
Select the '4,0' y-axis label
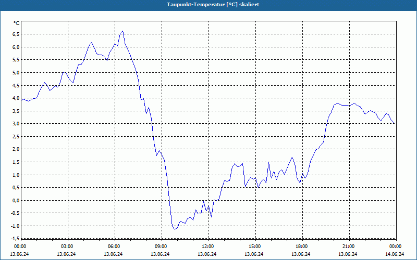coord(16,98)
